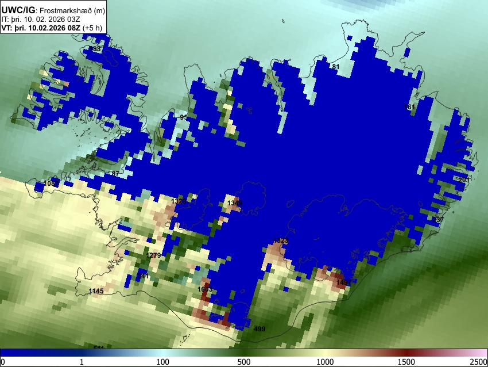Click the map value '201' on the east coast
Image resolution: width=488 pixels, height=367 pixels.
(x=464, y=180)
